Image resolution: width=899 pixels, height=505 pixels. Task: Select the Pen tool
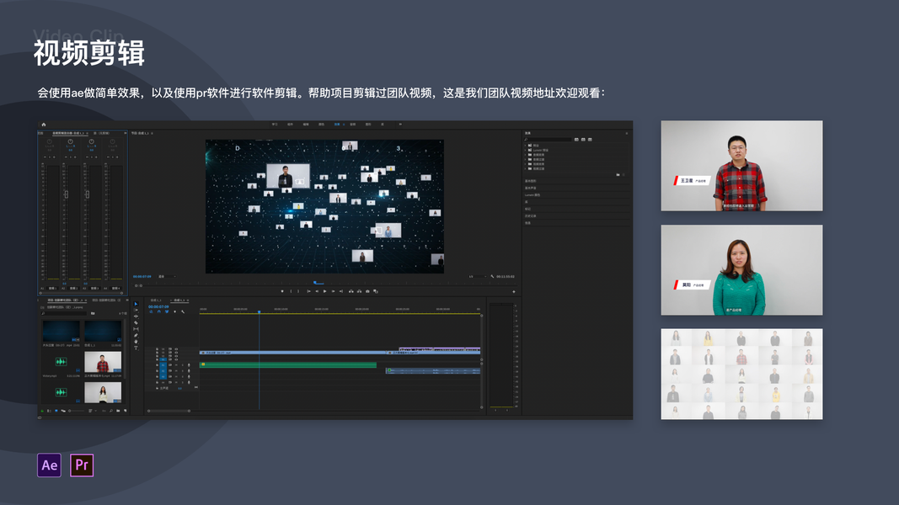coord(136,336)
